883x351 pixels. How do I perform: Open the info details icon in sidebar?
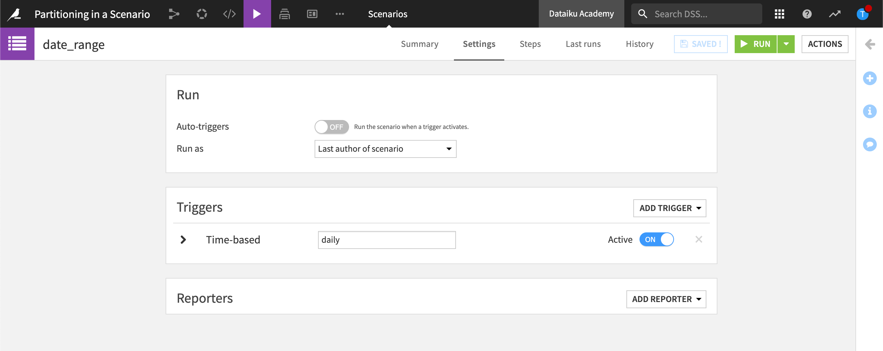tap(870, 111)
